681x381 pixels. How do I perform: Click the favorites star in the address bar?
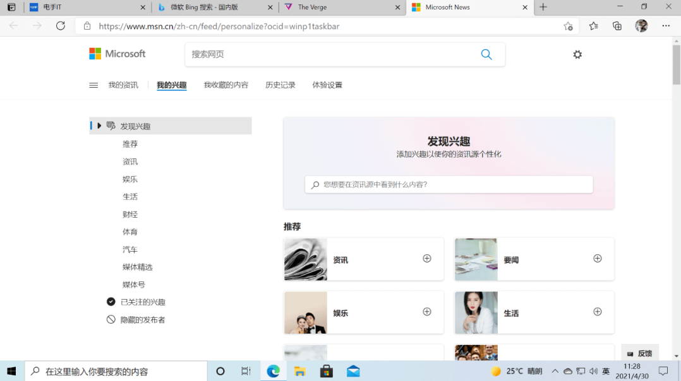pos(567,26)
